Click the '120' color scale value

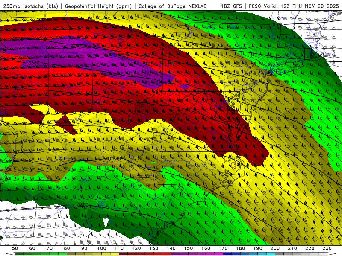[x=136, y=248]
